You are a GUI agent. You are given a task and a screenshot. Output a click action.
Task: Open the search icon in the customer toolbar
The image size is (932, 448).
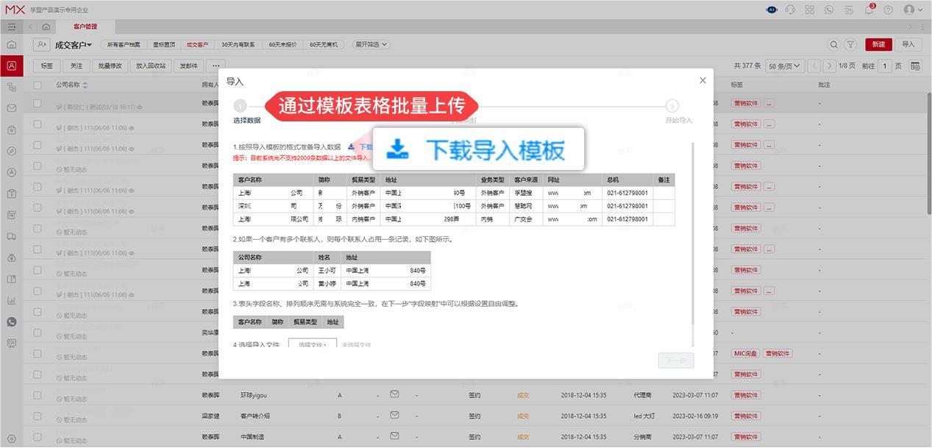coord(833,44)
